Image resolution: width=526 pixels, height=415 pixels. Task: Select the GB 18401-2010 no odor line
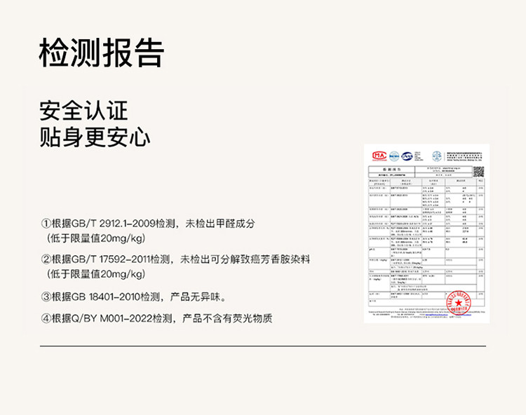click(137, 296)
